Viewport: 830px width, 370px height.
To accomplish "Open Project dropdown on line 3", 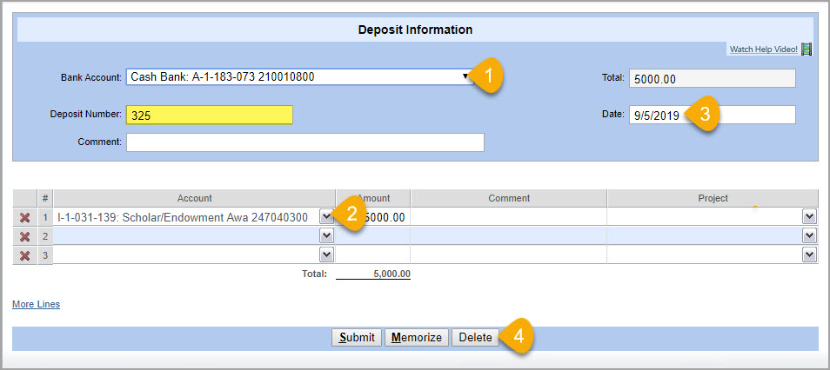I will (809, 254).
